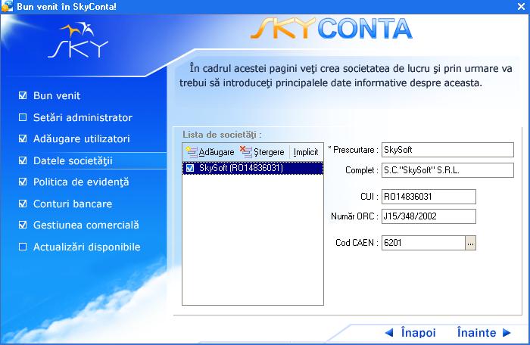Toggle the Datele societății checkbox
Screen dimensions: 530x345
tap(23, 160)
